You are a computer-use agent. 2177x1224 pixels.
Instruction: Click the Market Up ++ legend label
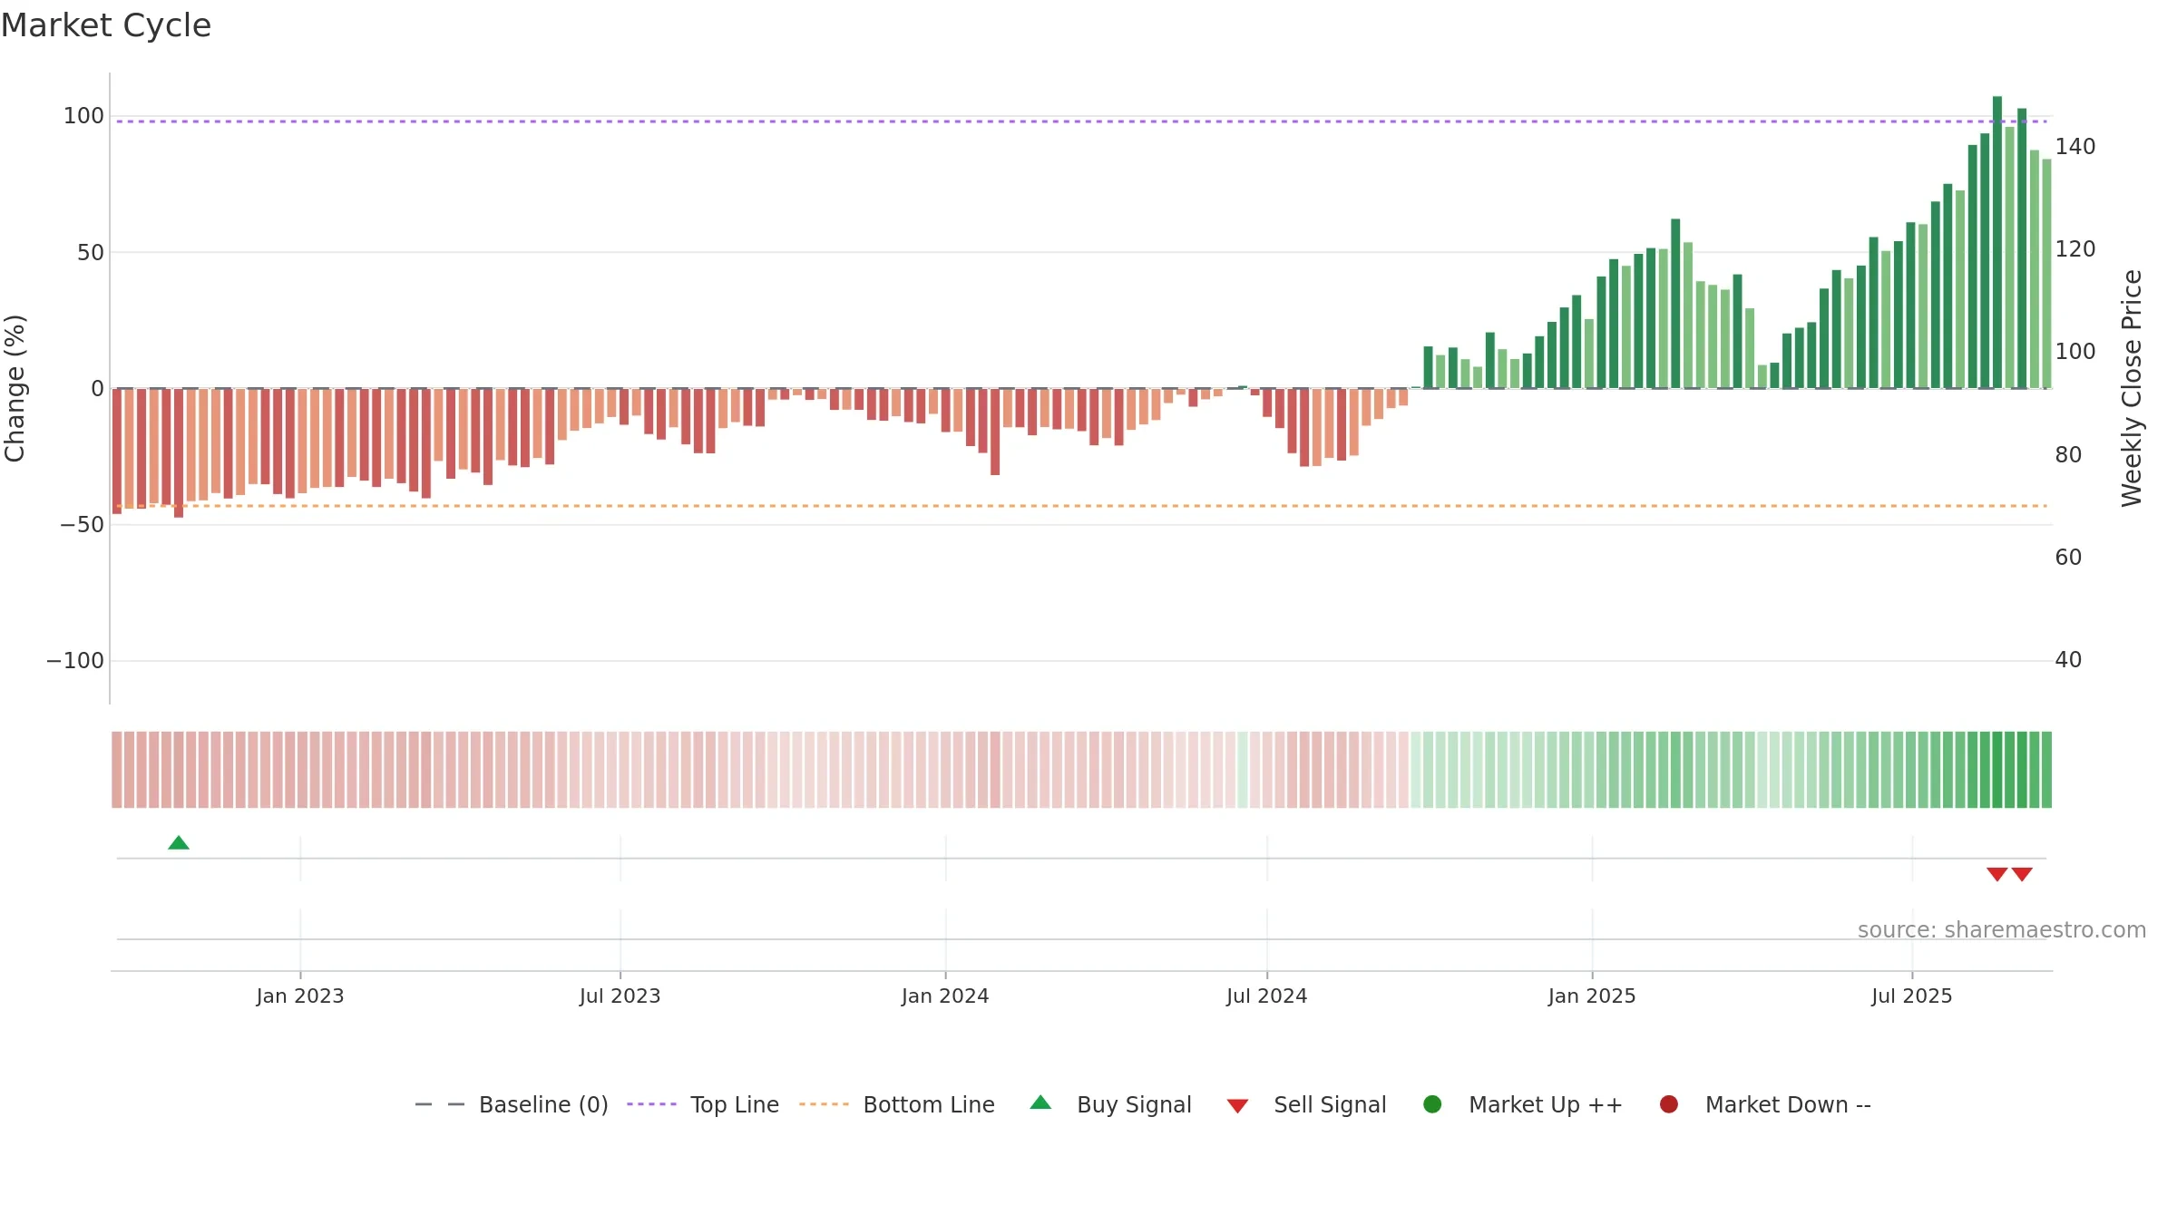[x=1546, y=1104]
